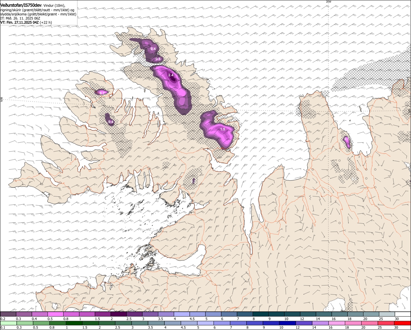Select the snow scale swatch starting at 0.4
Screen dimensions: 411x330
click(39, 314)
